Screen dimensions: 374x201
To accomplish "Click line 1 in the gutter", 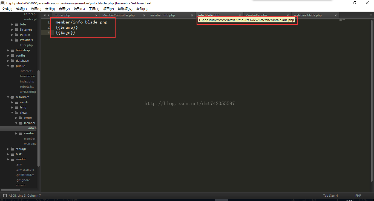I will pyautogui.click(x=48, y=22).
